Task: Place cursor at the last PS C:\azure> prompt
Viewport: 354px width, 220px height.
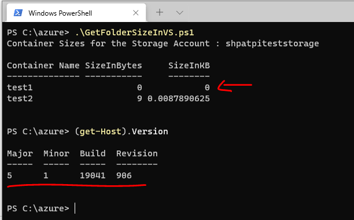Action: pos(75,208)
